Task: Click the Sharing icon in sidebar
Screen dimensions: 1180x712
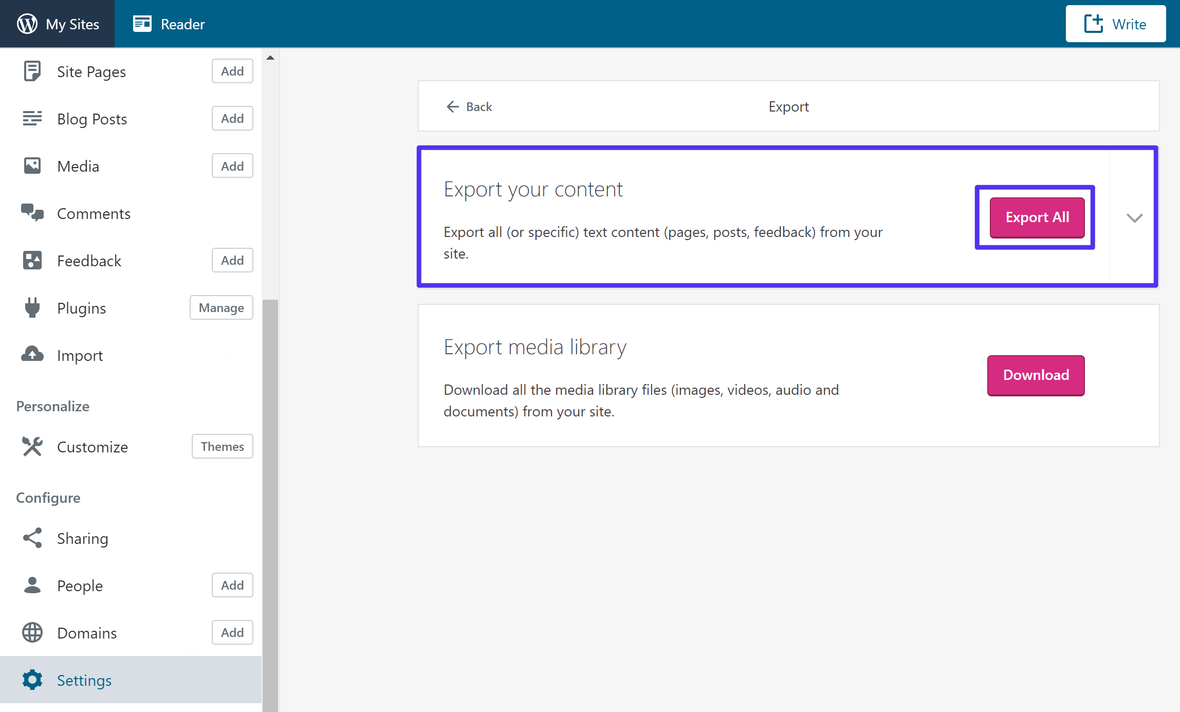Action: point(32,538)
